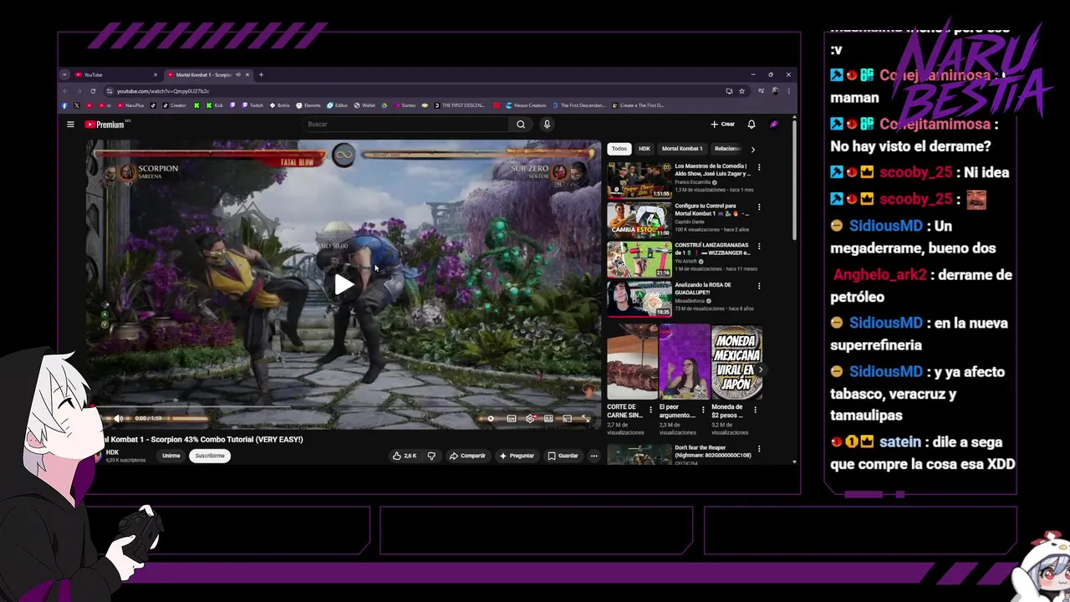Show next shorts with carousel arrow

(x=759, y=370)
